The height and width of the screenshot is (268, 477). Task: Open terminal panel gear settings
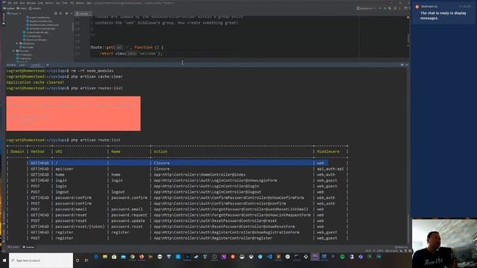(402, 65)
